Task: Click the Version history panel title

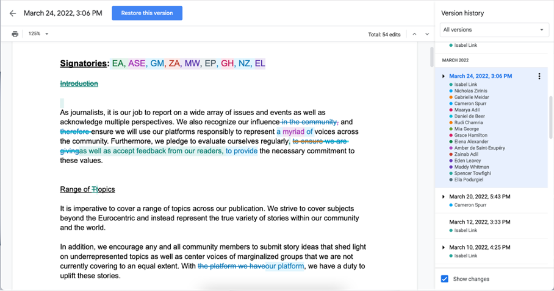Action: (462, 13)
